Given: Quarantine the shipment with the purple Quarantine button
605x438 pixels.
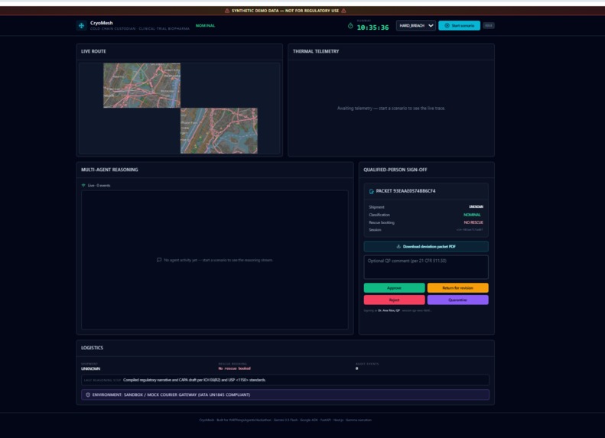Looking at the screenshot, I should click(x=457, y=300).
